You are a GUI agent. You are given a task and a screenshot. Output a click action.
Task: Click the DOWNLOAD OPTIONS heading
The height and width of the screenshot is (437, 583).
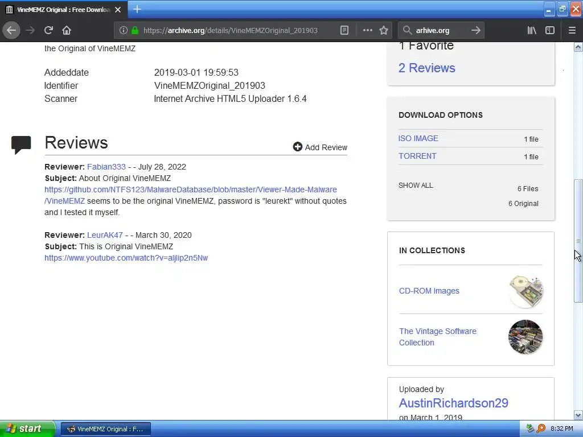441,115
